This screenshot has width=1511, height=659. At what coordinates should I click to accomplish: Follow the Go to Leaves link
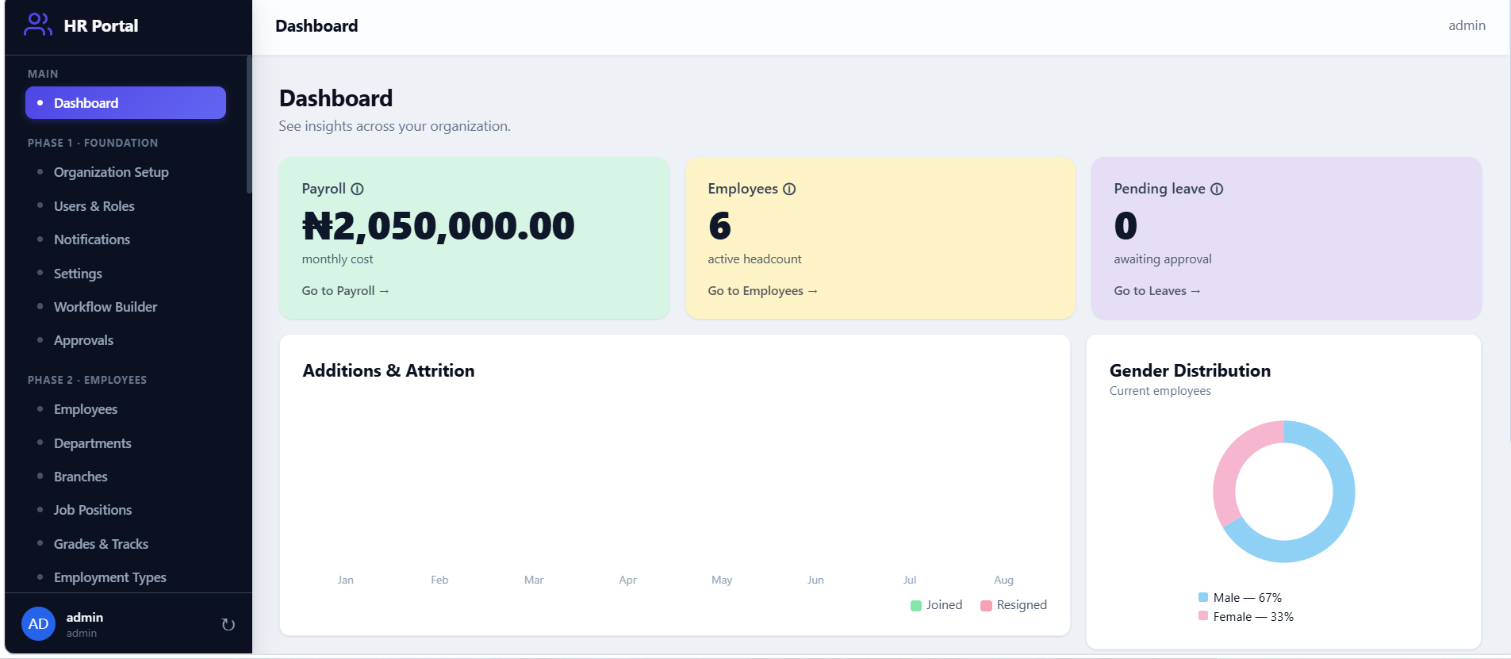tap(1156, 291)
